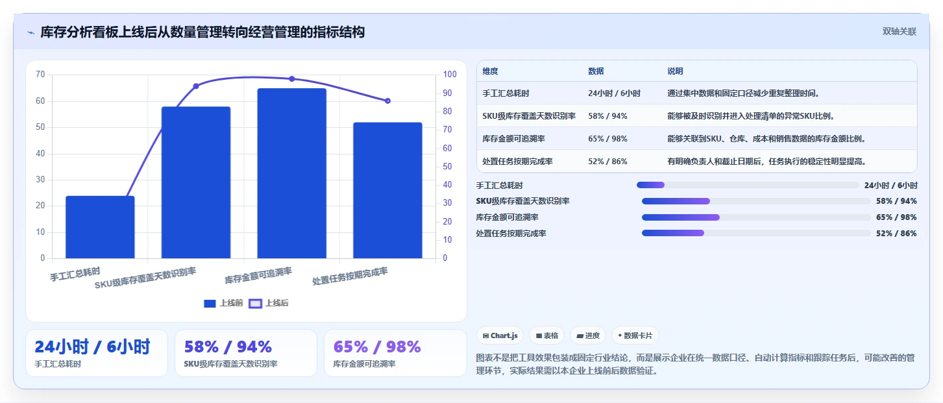The image size is (943, 403).
Task: Click the 数据 column header
Action: [x=596, y=71]
